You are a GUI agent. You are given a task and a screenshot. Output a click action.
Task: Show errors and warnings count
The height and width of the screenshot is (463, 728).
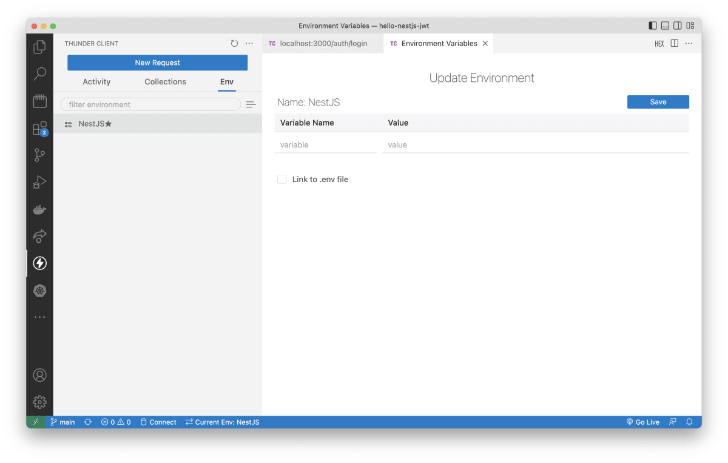point(116,422)
